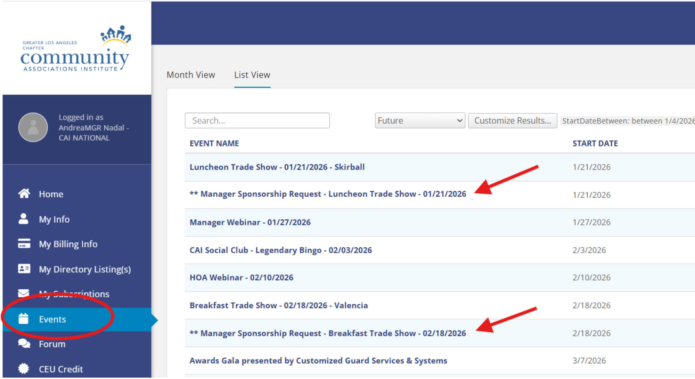Image resolution: width=695 pixels, height=379 pixels.
Task: Click the My Info person icon
Action: pos(23,219)
